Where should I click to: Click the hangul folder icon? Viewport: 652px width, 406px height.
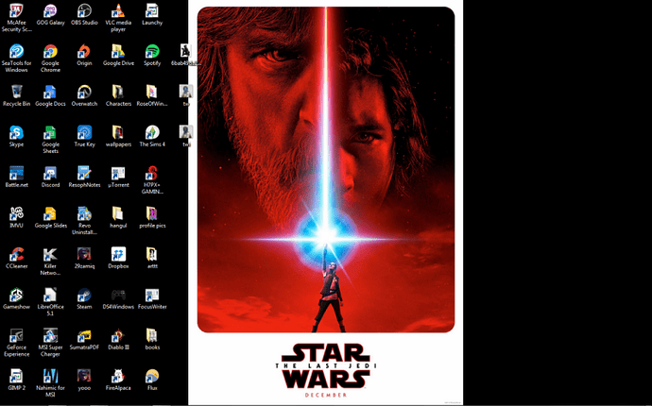118,214
